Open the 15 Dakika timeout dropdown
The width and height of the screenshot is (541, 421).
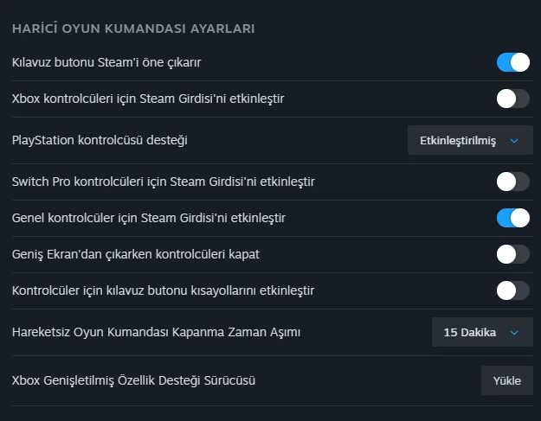click(x=481, y=332)
